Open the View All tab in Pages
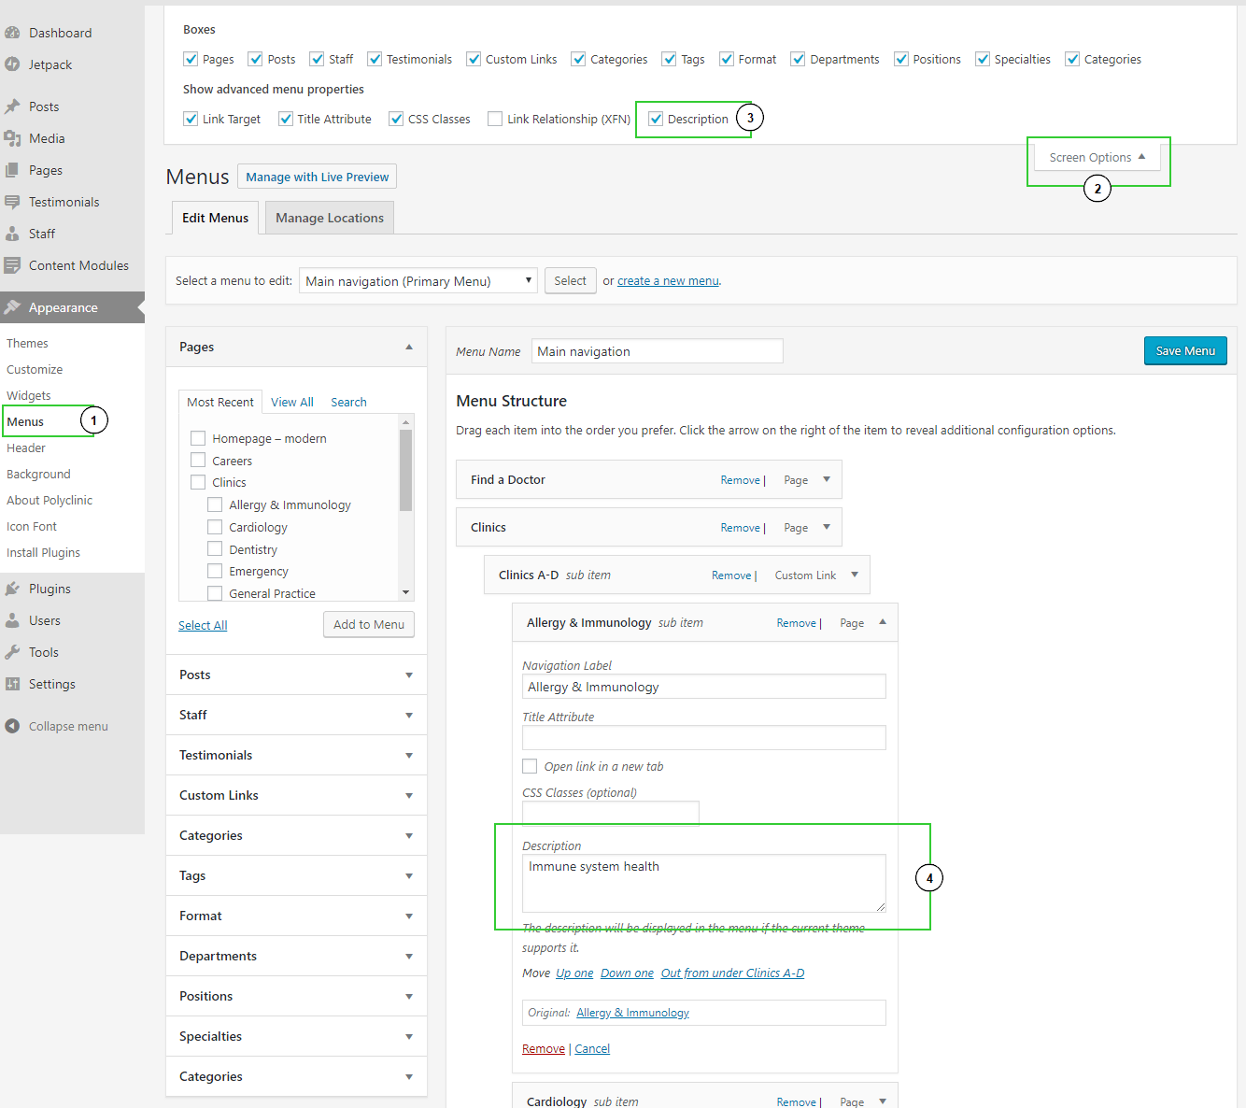Screen dimensions: 1246x1108 (x=291, y=402)
